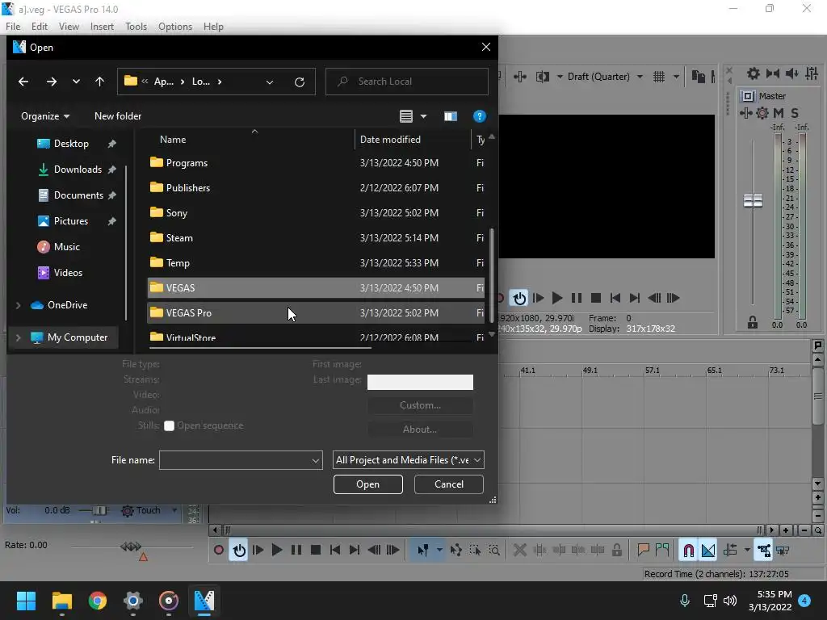Screen dimensions: 827x620
Task: Go back in the Open dialog
Action: 23,82
